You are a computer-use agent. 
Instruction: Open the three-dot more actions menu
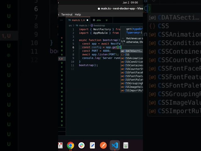coord(61,20)
